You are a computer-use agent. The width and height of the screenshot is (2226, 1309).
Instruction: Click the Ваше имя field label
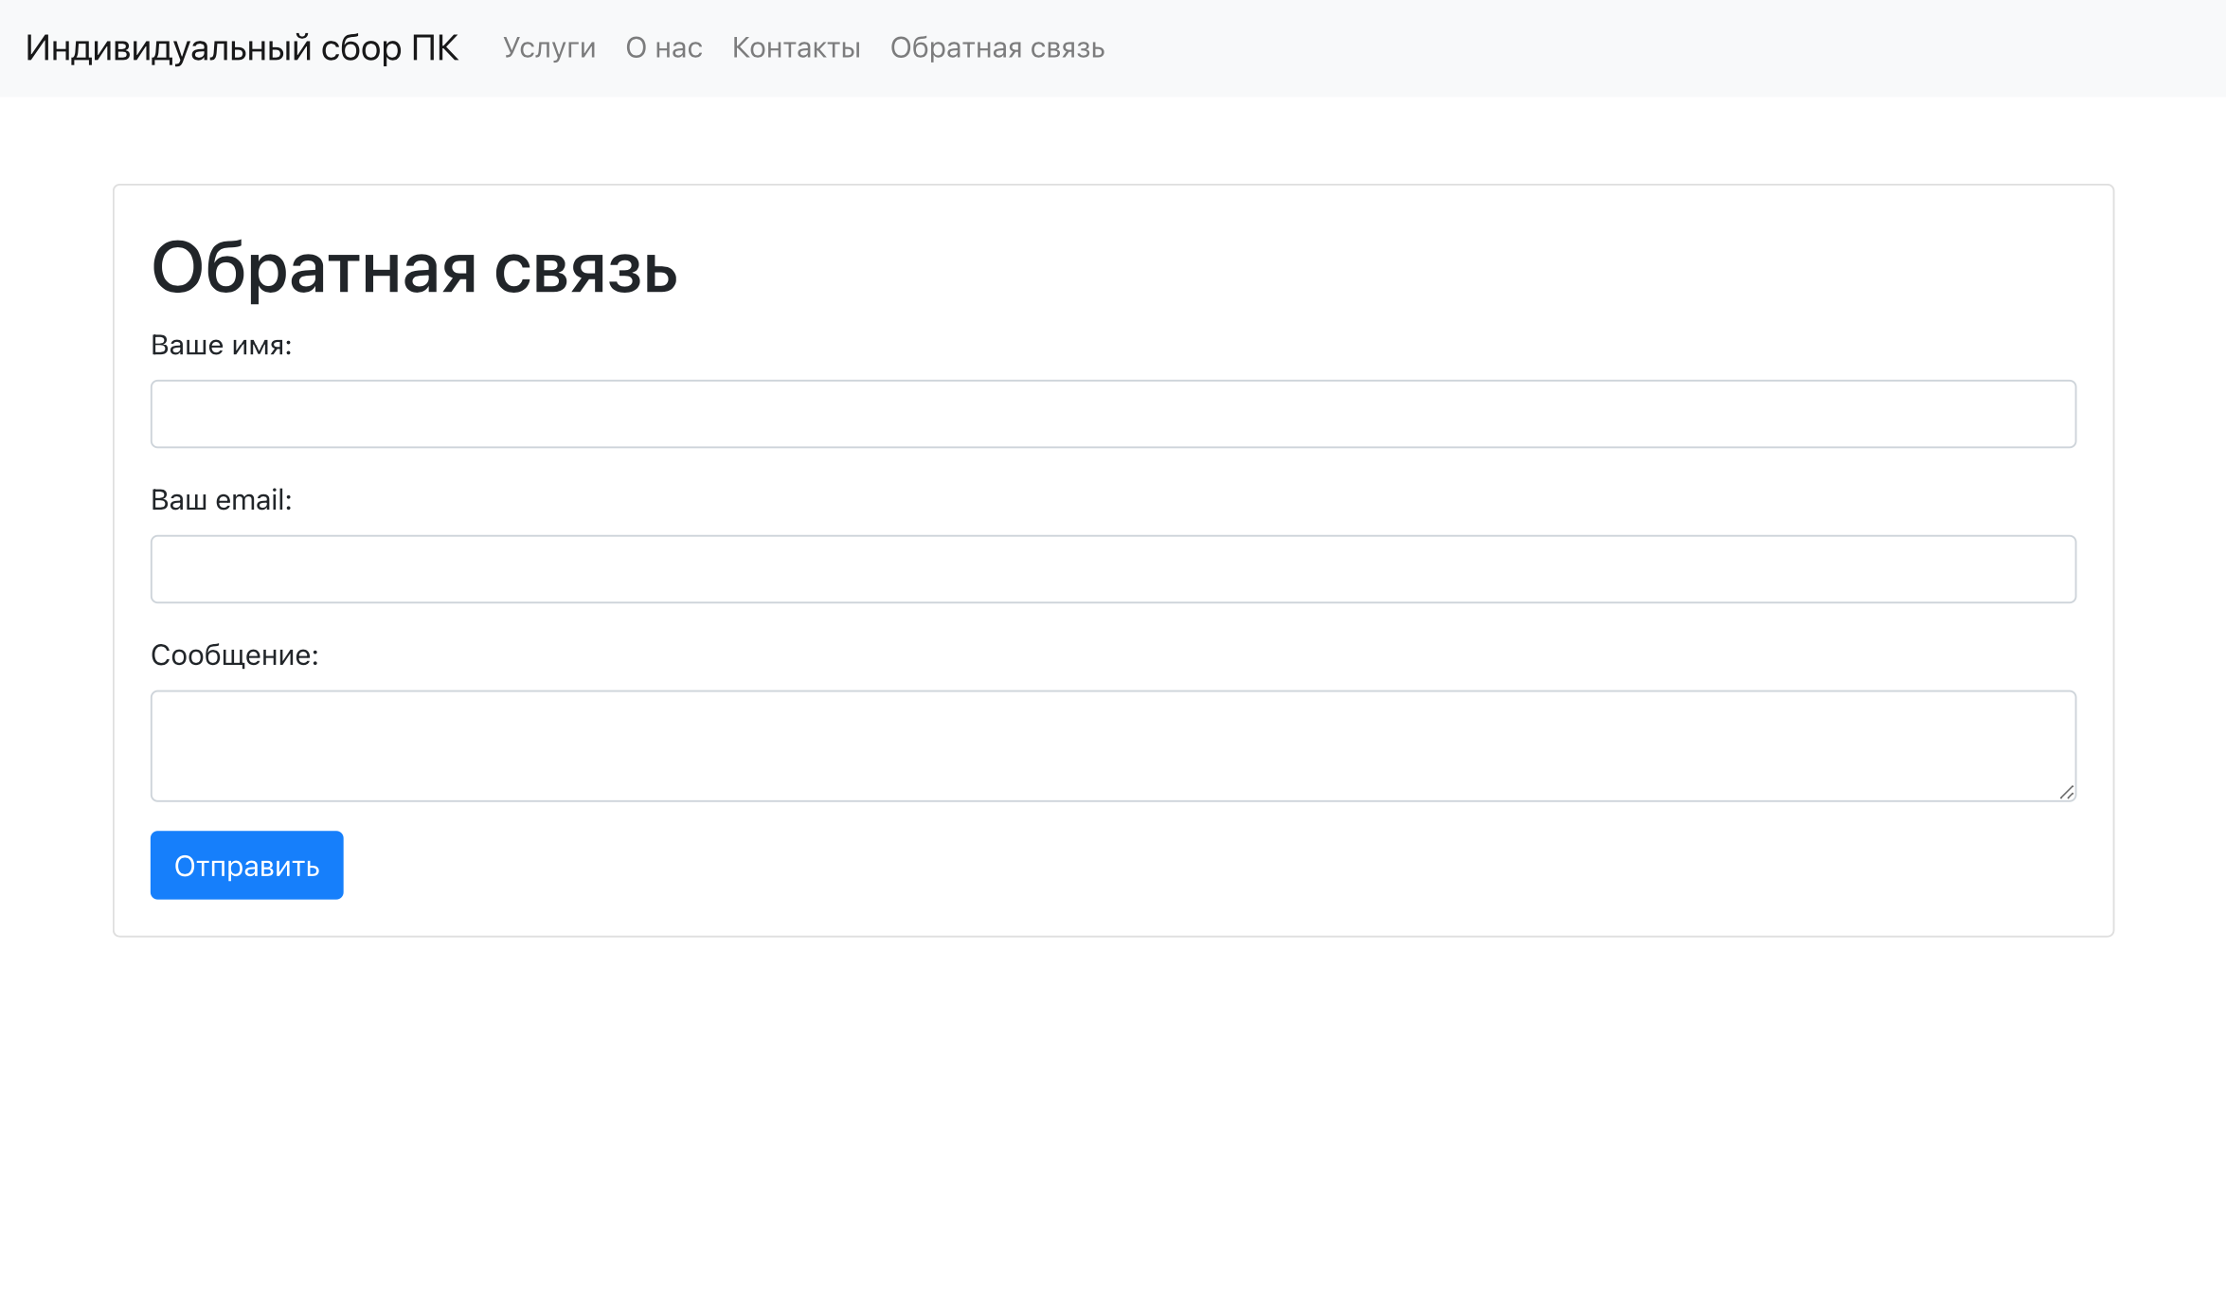point(222,346)
